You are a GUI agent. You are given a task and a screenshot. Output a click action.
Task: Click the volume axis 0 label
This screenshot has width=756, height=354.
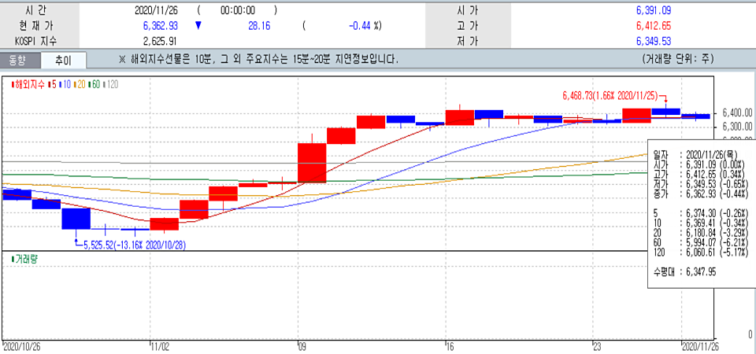[750, 334]
